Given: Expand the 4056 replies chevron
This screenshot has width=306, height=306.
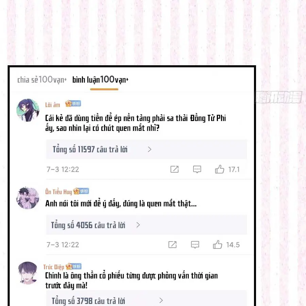Looking at the screenshot, I should (138, 225).
